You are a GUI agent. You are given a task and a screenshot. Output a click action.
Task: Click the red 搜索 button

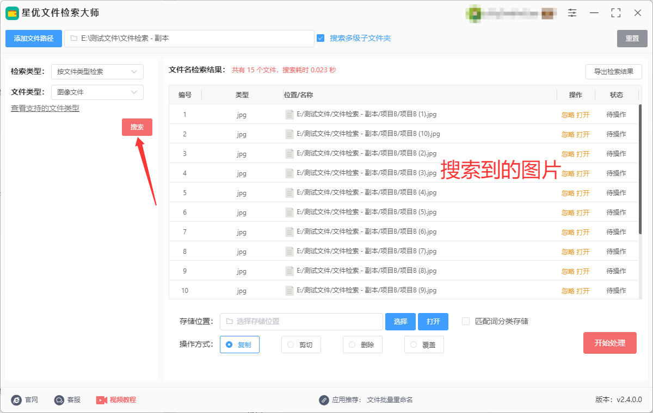[137, 127]
